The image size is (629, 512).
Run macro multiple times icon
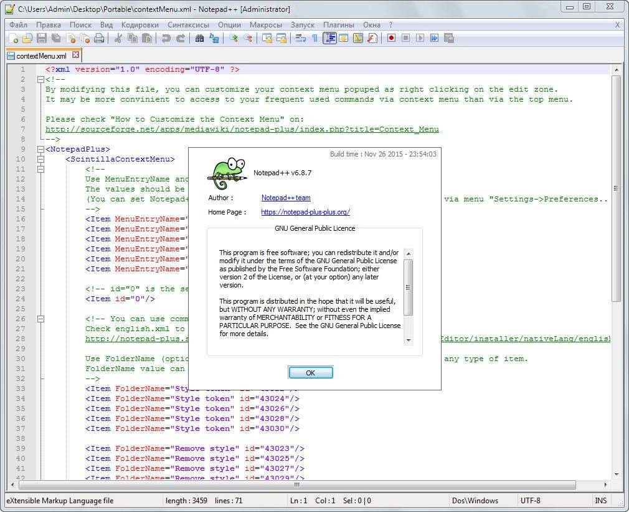[434, 38]
